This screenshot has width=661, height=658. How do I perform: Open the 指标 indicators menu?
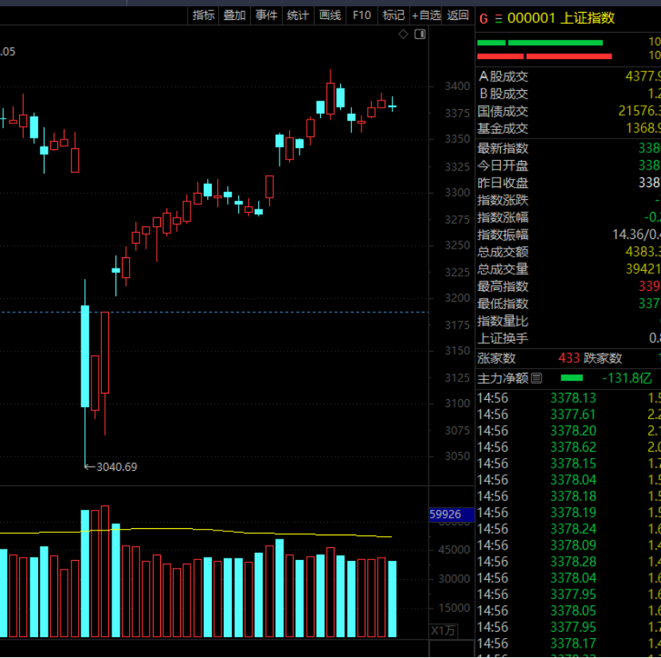click(204, 16)
